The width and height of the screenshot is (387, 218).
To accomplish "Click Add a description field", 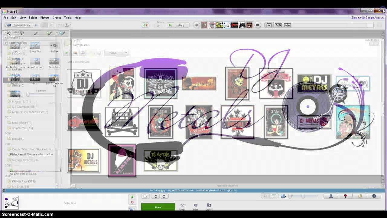I will 78,62.
